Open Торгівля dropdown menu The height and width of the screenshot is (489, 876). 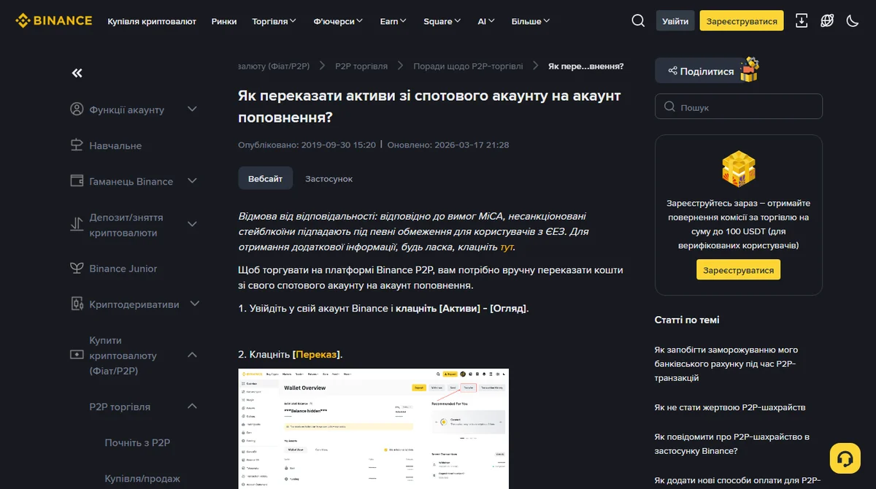(x=274, y=21)
